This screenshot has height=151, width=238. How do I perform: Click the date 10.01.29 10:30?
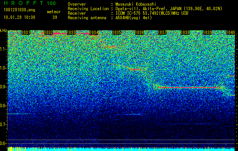(19, 17)
